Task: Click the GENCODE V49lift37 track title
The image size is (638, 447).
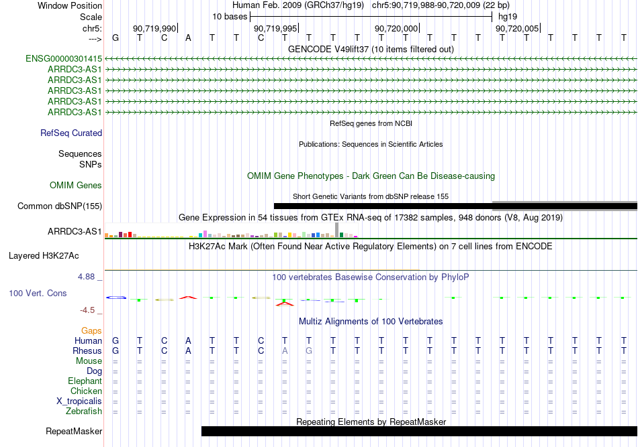Action: pyautogui.click(x=371, y=49)
